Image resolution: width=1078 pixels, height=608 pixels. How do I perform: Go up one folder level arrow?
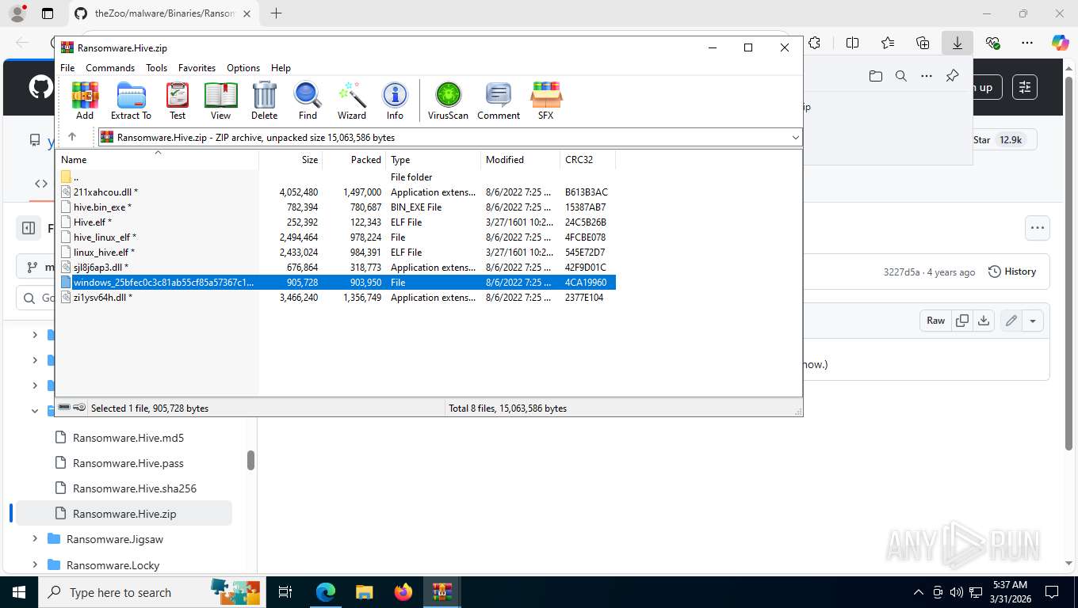click(x=72, y=137)
